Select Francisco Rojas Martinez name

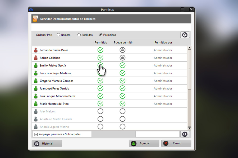[56, 73]
